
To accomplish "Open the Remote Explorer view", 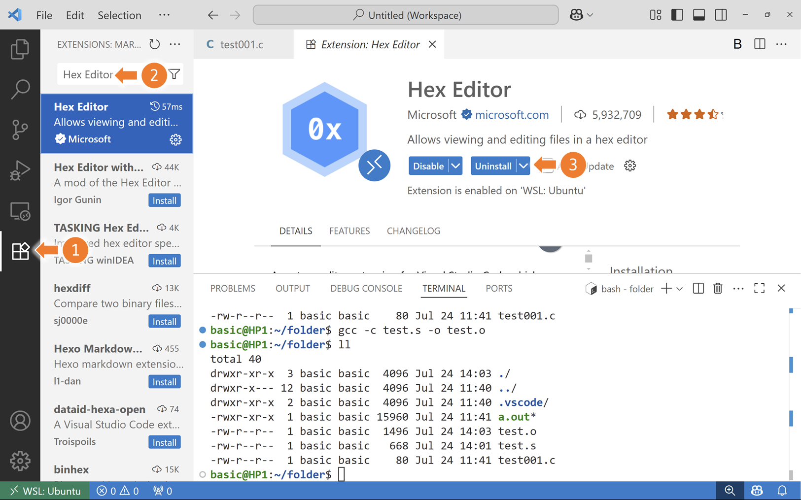I will (20, 211).
